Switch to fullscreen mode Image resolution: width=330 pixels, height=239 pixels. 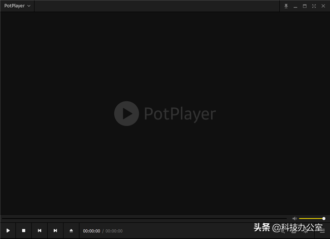click(314, 6)
